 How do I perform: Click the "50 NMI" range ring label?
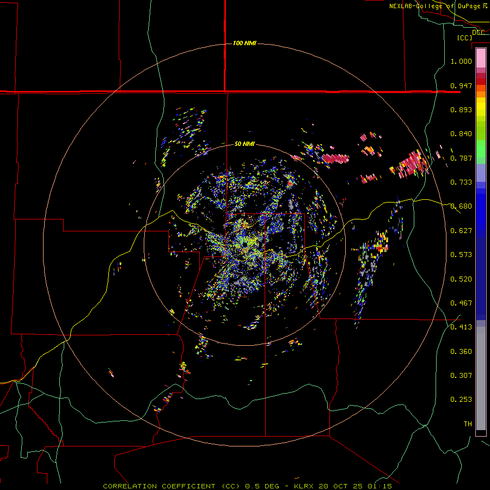pyautogui.click(x=244, y=144)
